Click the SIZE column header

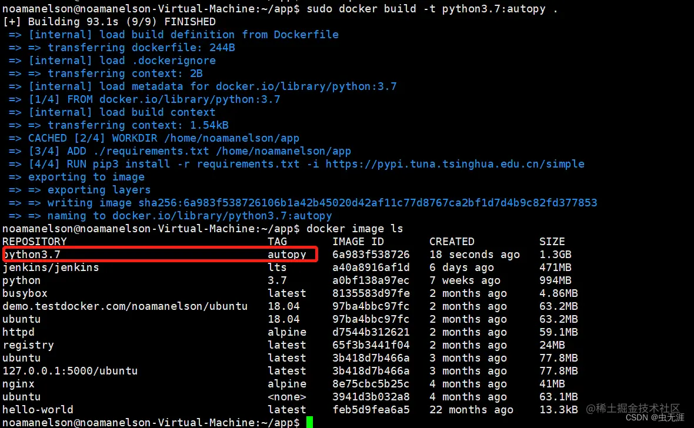coord(552,242)
